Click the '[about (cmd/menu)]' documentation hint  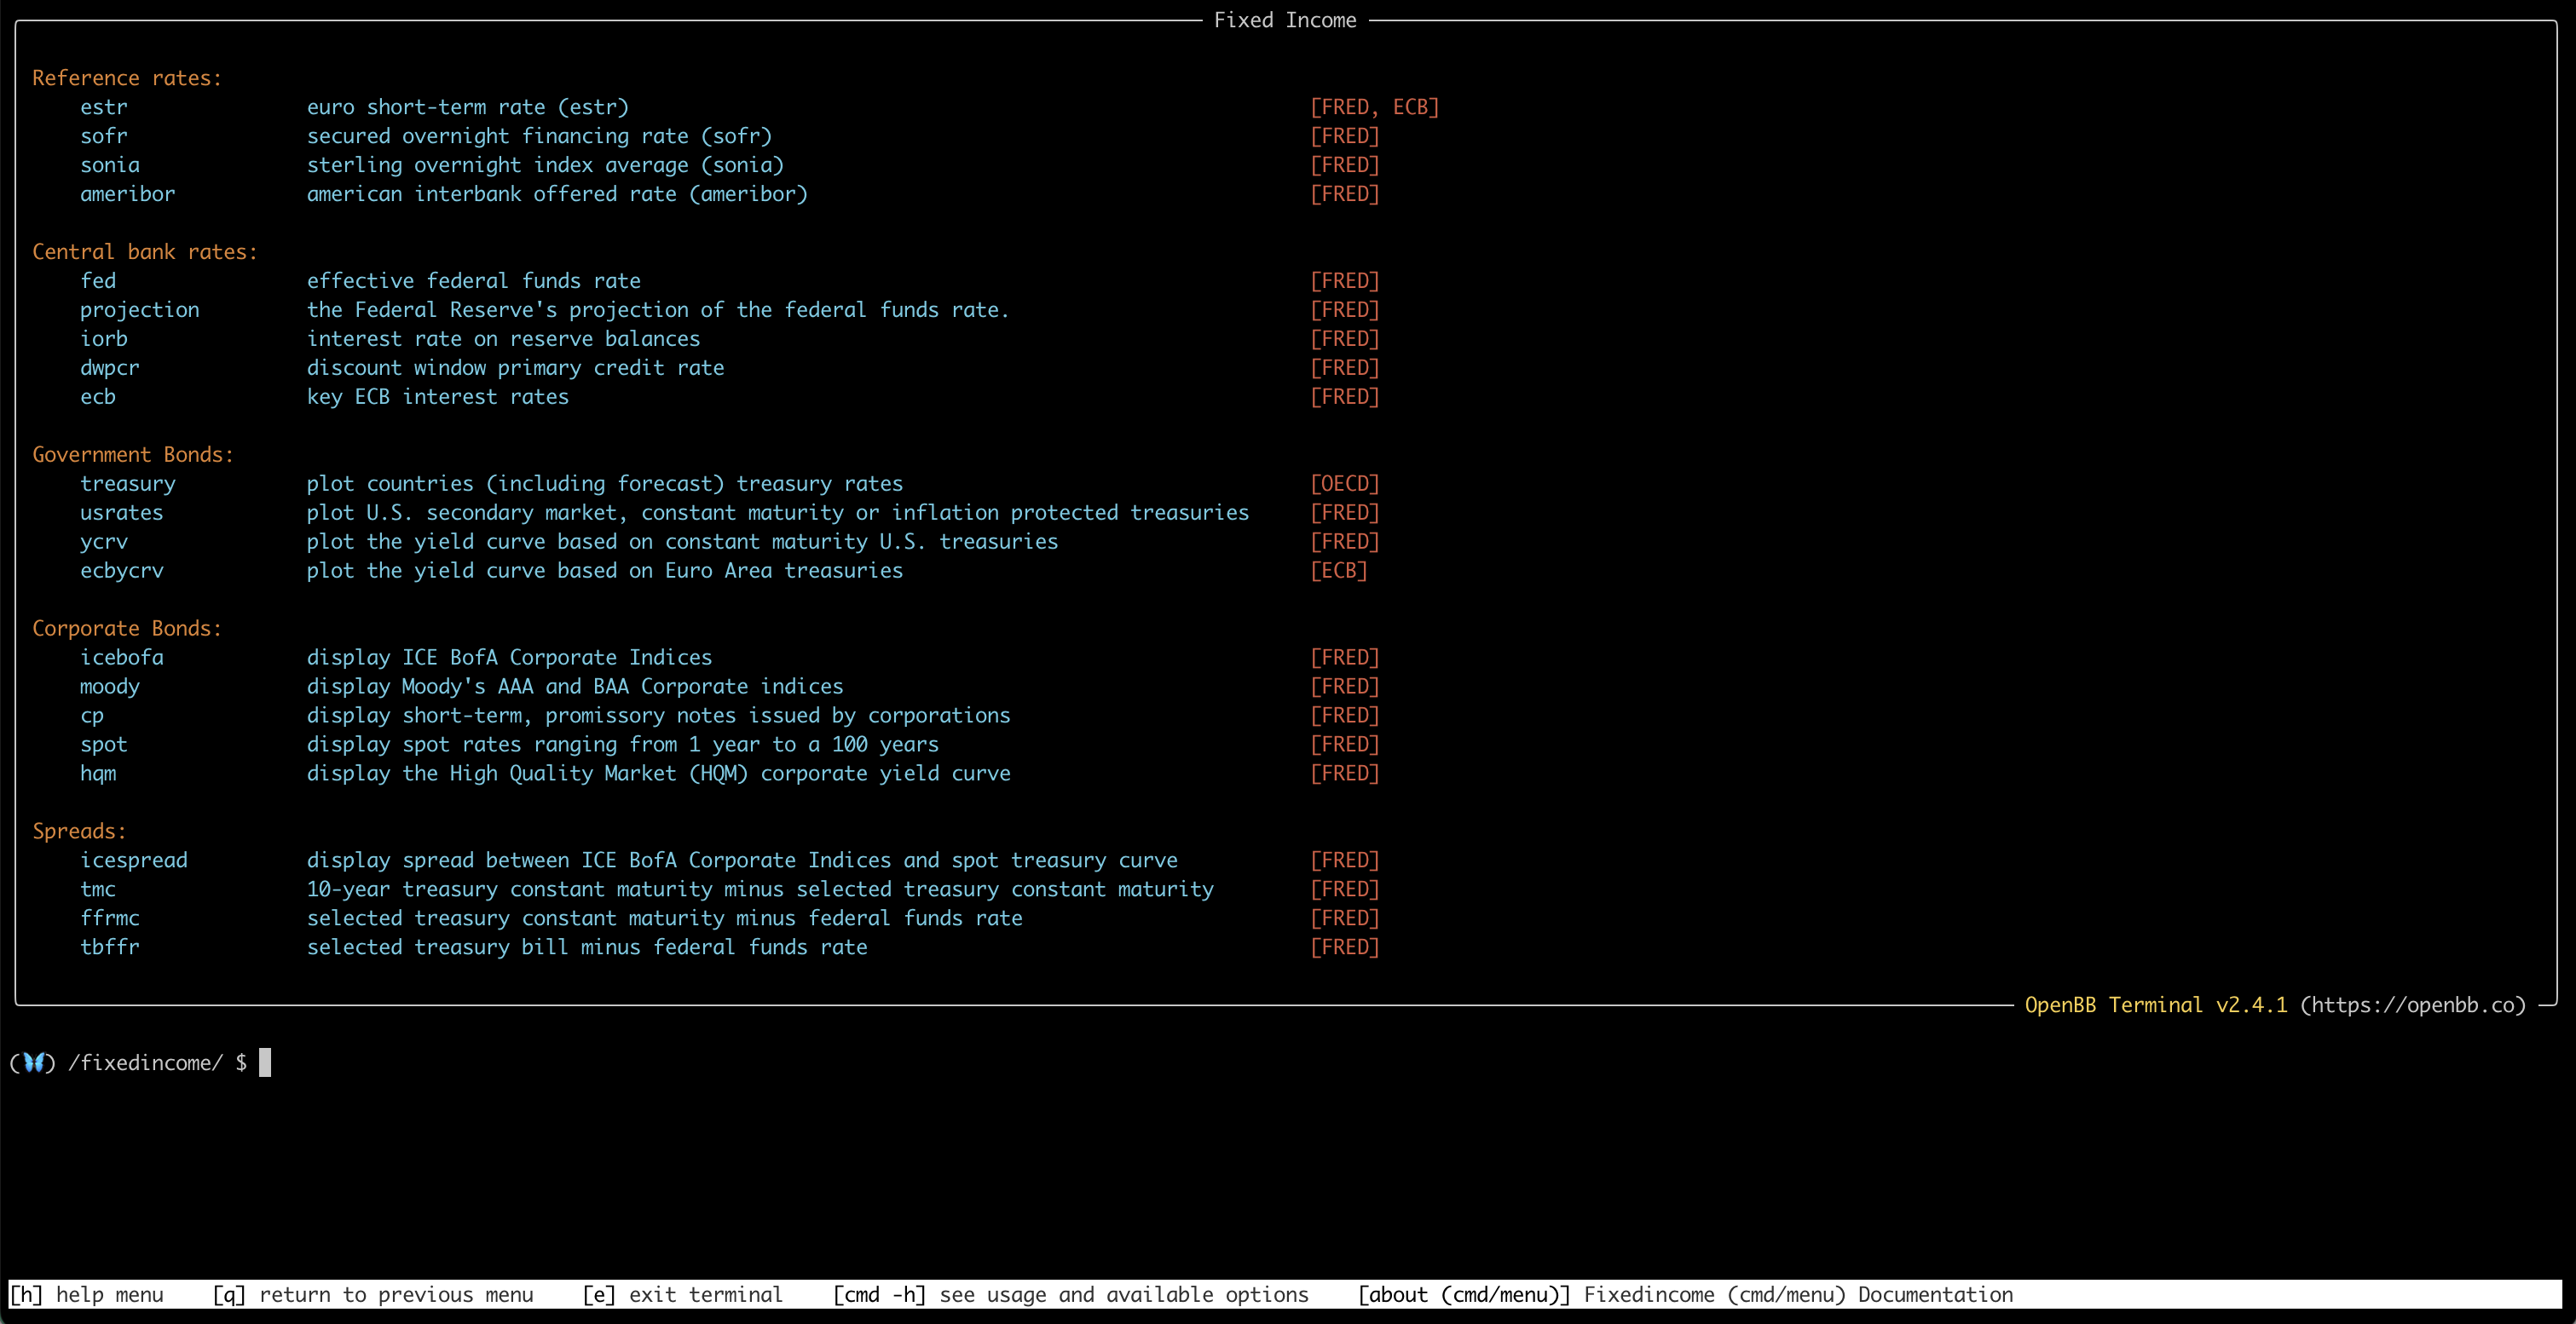[x=1686, y=1295]
